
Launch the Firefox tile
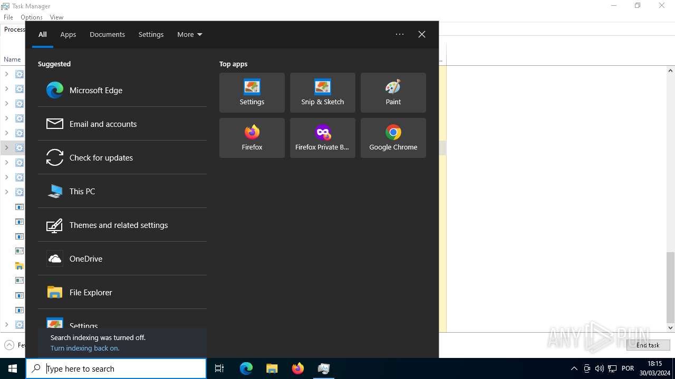[252, 138]
